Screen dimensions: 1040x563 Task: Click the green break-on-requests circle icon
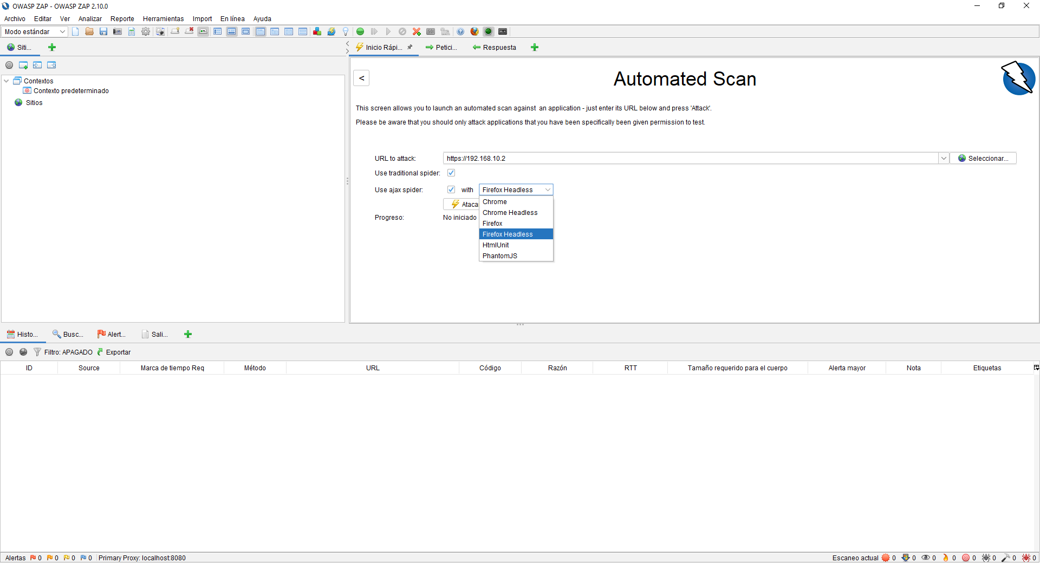[x=360, y=31]
